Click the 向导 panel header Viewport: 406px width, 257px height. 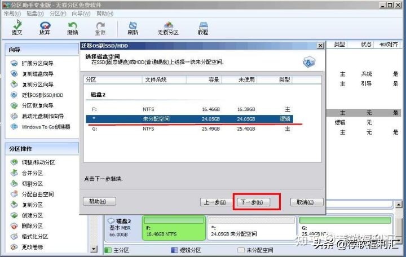pyautogui.click(x=42, y=50)
